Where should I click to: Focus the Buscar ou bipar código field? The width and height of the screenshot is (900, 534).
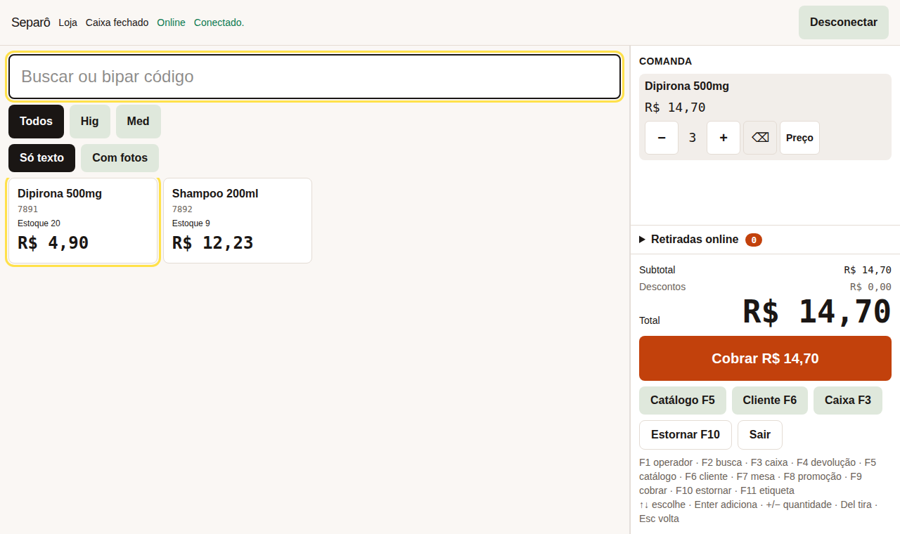314,77
